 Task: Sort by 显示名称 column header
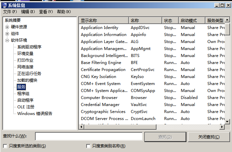[x=104, y=20]
